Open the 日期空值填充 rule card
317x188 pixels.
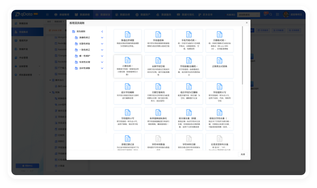click(158, 93)
